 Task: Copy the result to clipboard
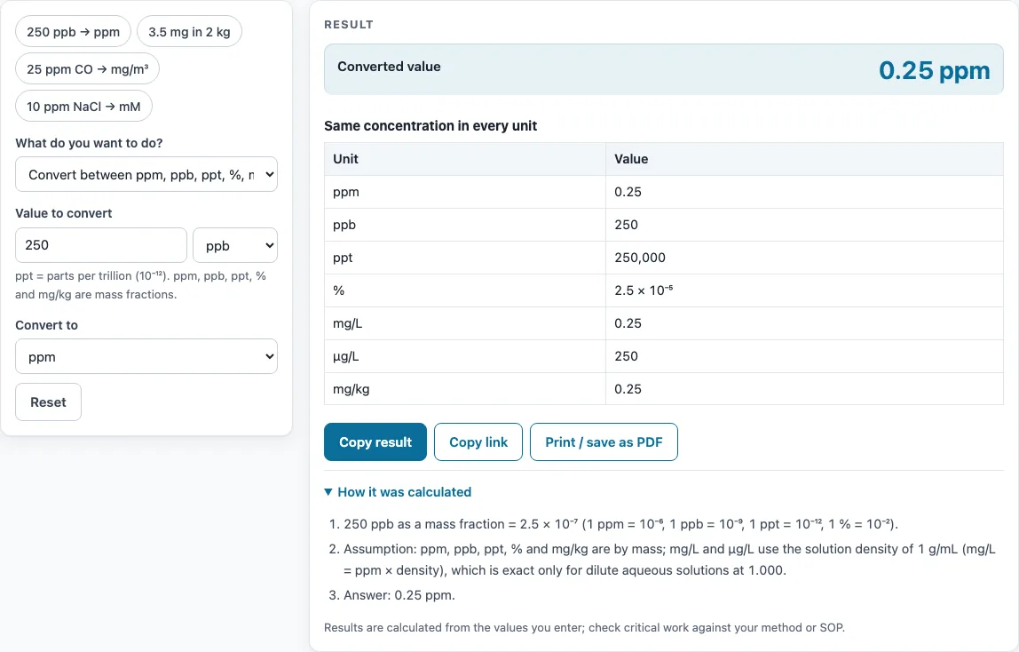pyautogui.click(x=375, y=442)
